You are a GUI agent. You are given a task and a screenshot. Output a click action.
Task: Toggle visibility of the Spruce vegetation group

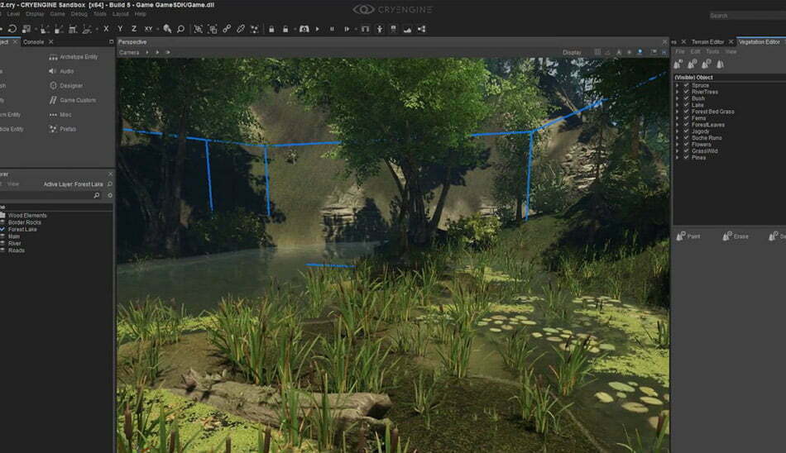[686, 85]
